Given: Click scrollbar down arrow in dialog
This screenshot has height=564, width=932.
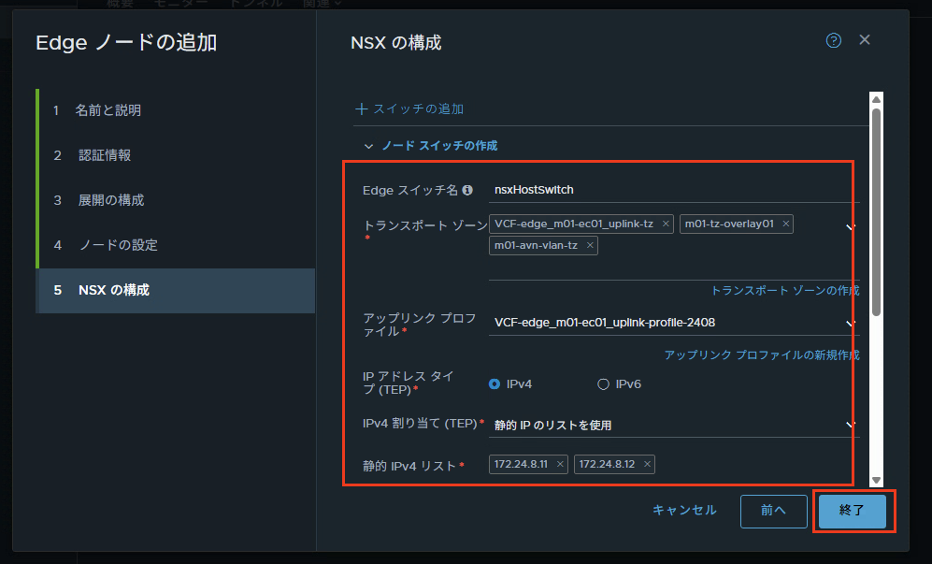Looking at the screenshot, I should point(876,480).
